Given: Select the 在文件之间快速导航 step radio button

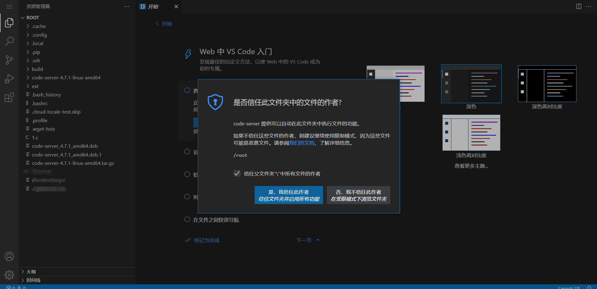Looking at the screenshot, I should pyautogui.click(x=187, y=219).
